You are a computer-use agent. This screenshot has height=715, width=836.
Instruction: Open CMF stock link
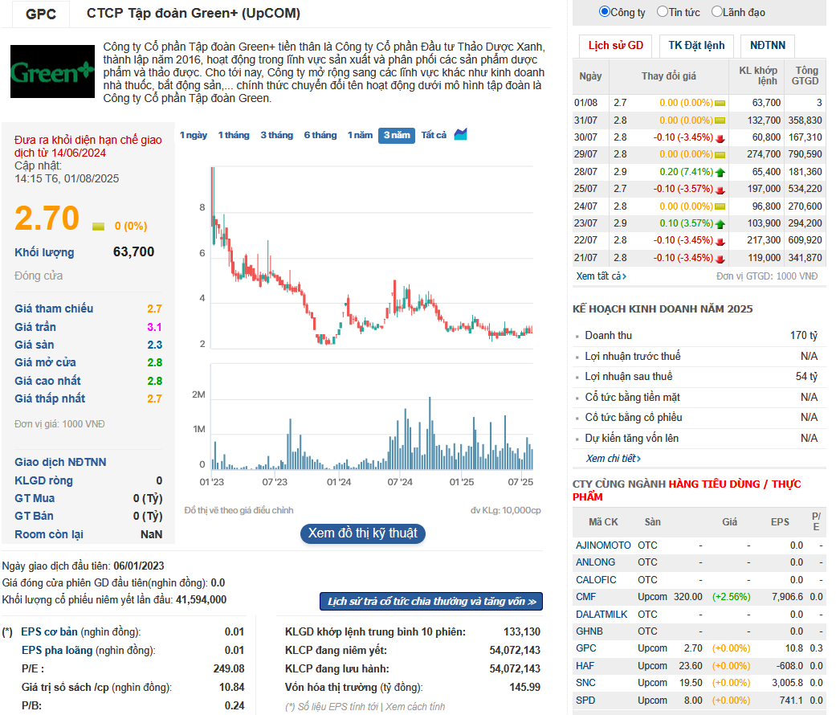[586, 597]
